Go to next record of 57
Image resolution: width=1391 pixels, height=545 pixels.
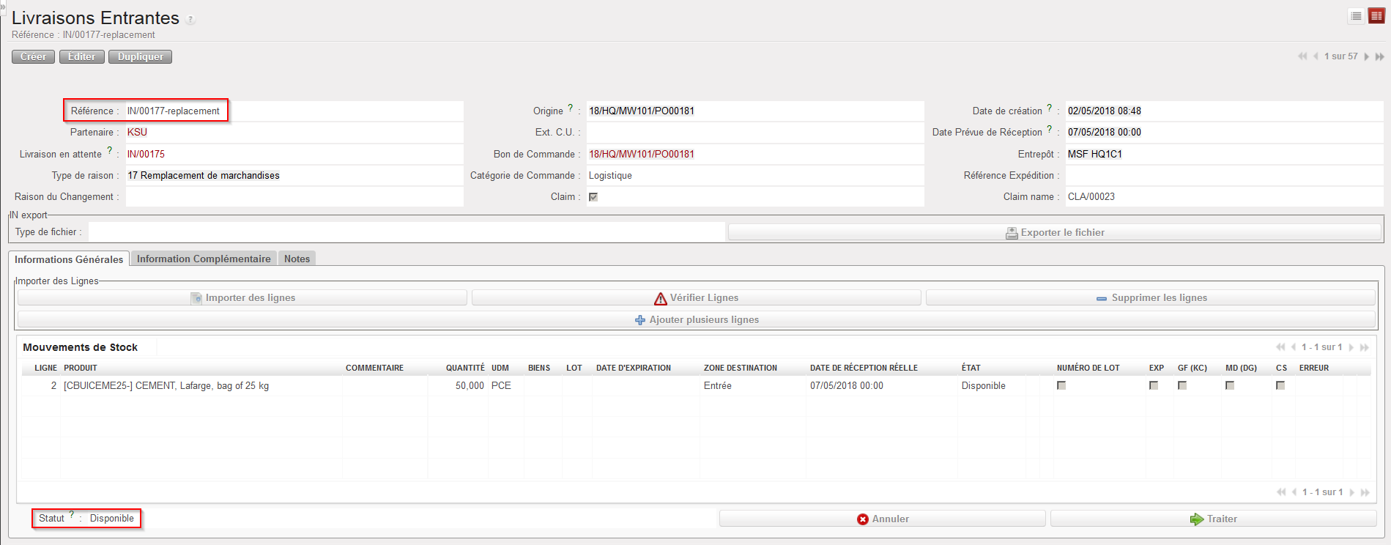pos(1366,56)
